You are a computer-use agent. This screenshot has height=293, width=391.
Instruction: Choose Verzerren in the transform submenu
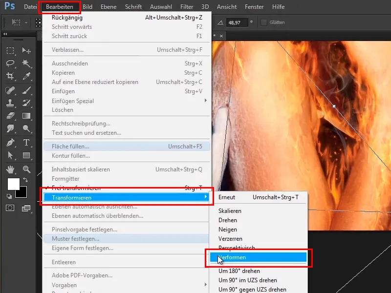click(x=258, y=238)
